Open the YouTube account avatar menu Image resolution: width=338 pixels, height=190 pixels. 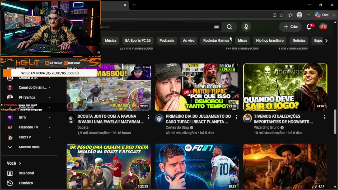(323, 27)
